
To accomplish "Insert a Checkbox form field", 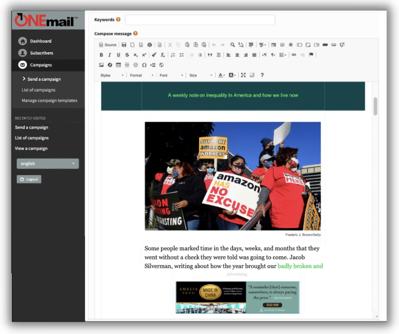I will 282,45.
